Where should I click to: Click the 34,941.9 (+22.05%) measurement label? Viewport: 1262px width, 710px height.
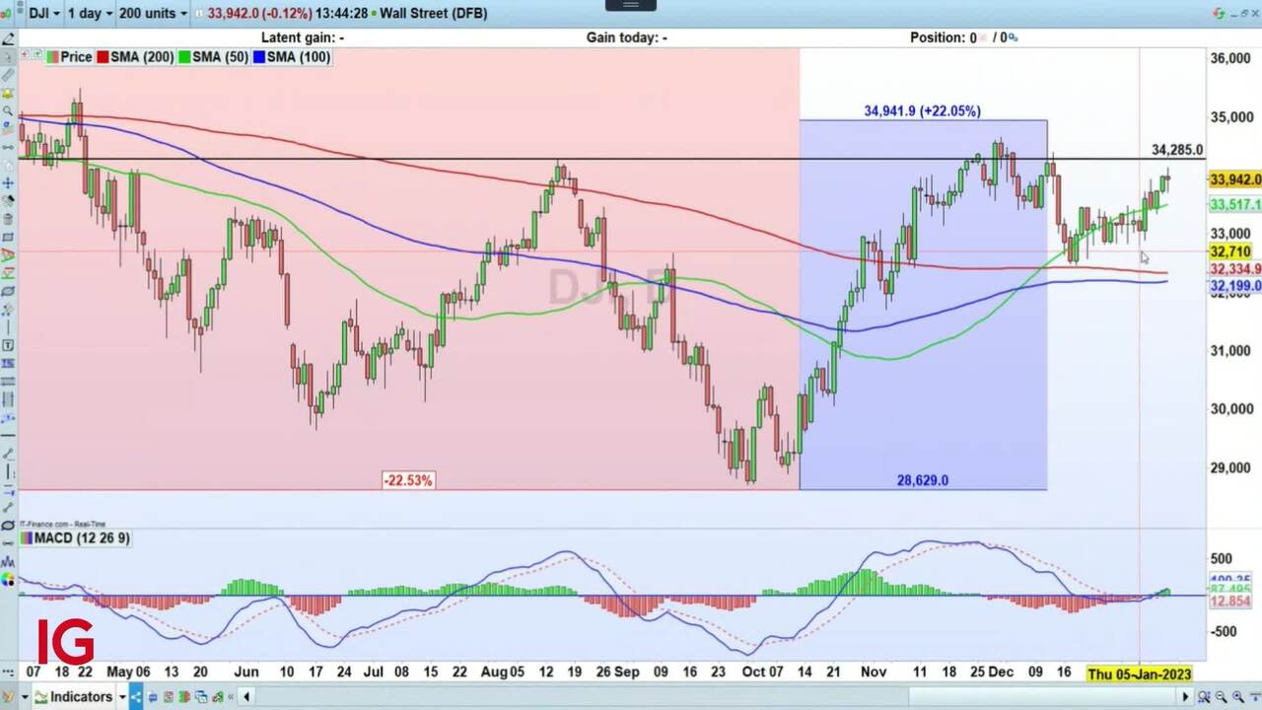(x=922, y=111)
